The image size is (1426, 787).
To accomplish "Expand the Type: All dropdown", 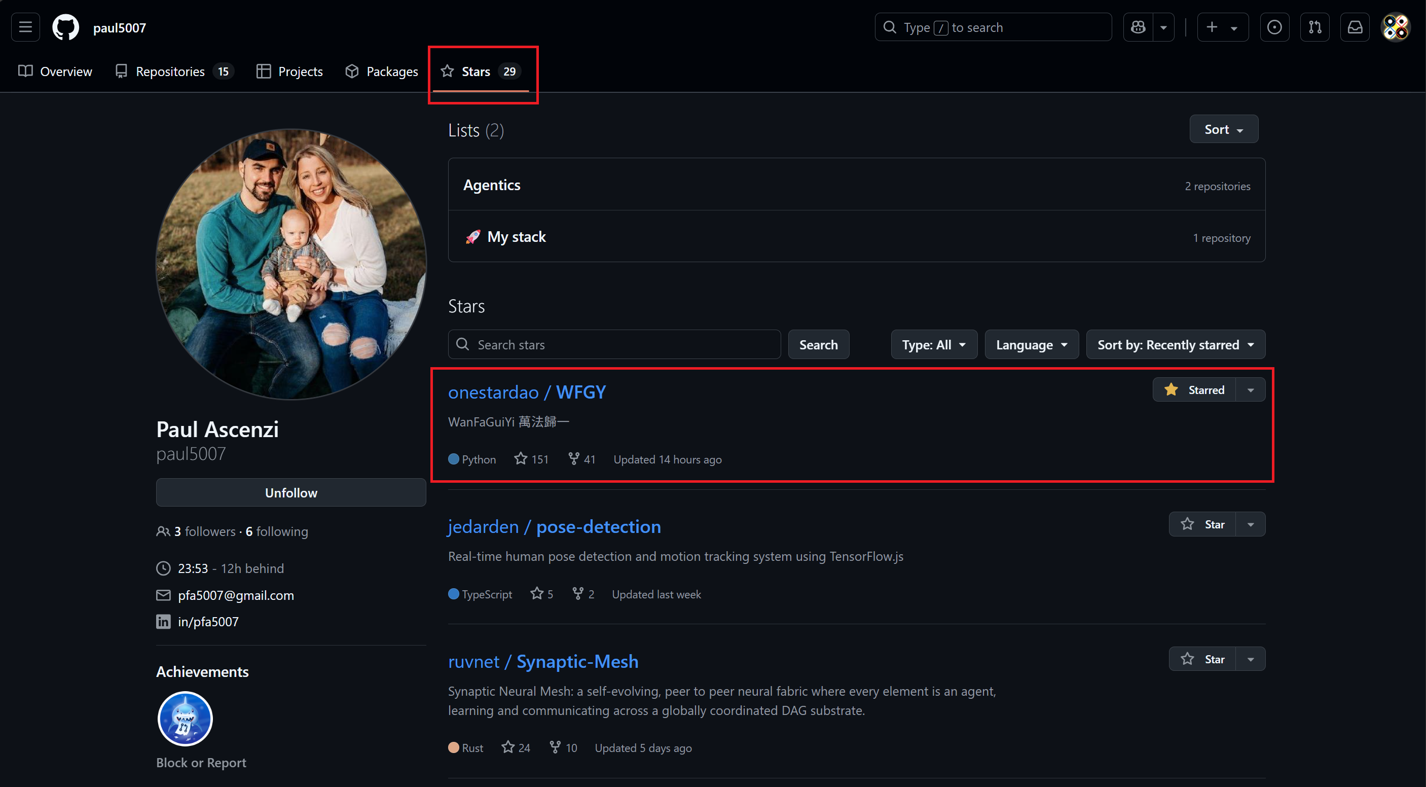I will 933,344.
